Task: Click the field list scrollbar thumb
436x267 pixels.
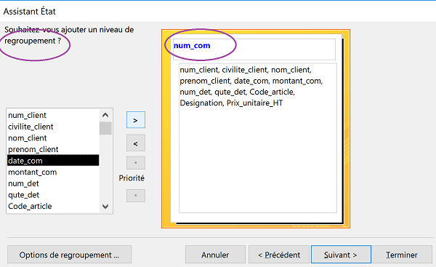Action: pos(105,128)
